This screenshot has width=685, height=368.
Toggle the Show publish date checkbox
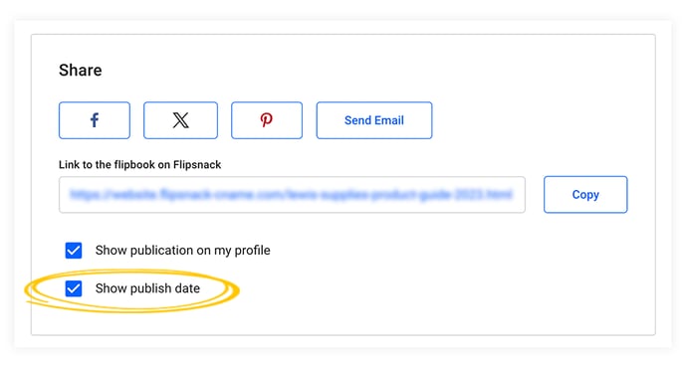coord(74,288)
